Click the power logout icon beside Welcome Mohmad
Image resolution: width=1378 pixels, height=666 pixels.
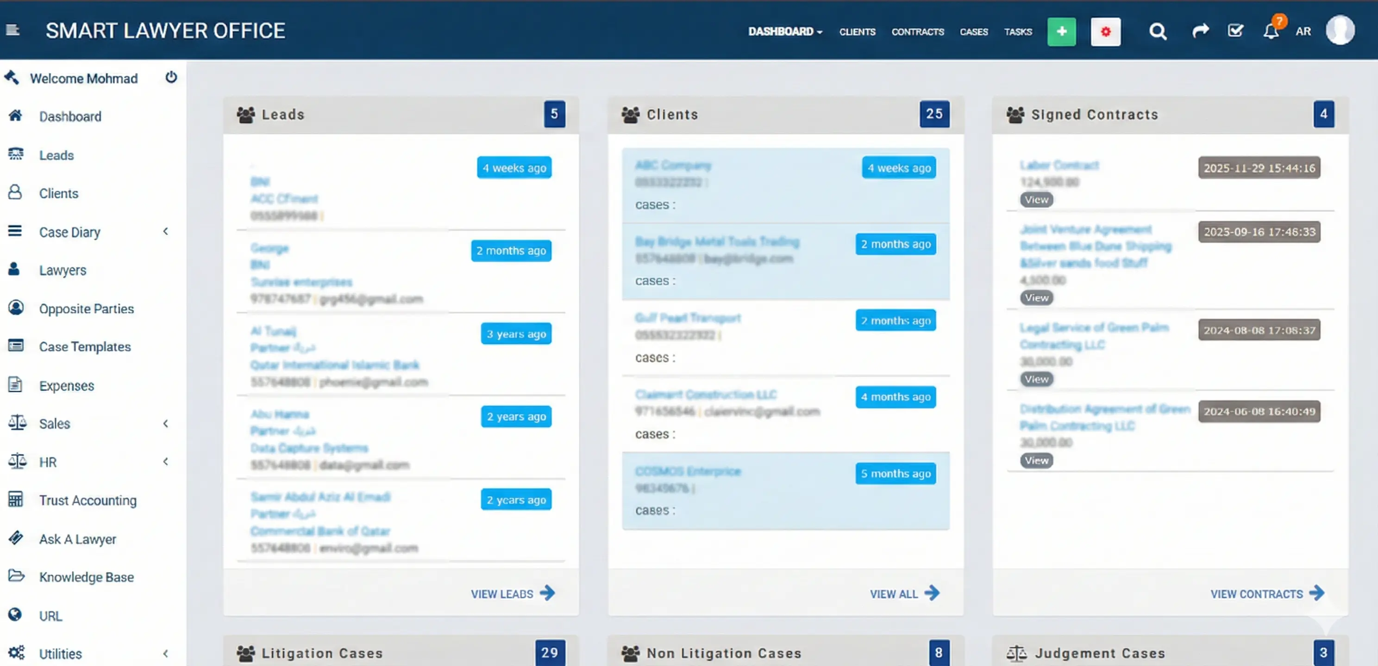click(171, 78)
